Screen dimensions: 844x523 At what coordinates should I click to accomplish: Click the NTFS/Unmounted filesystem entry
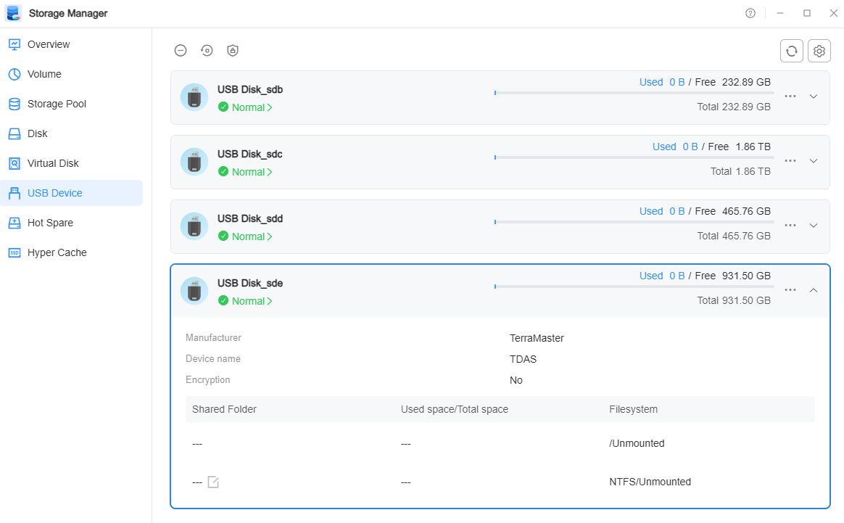[650, 482]
